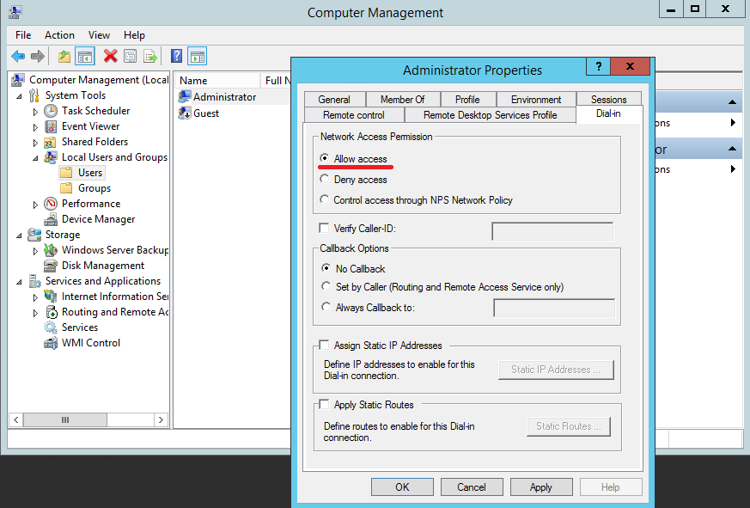Viewport: 750px width, 508px height.
Task: Click the Apply button
Action: [540, 487]
